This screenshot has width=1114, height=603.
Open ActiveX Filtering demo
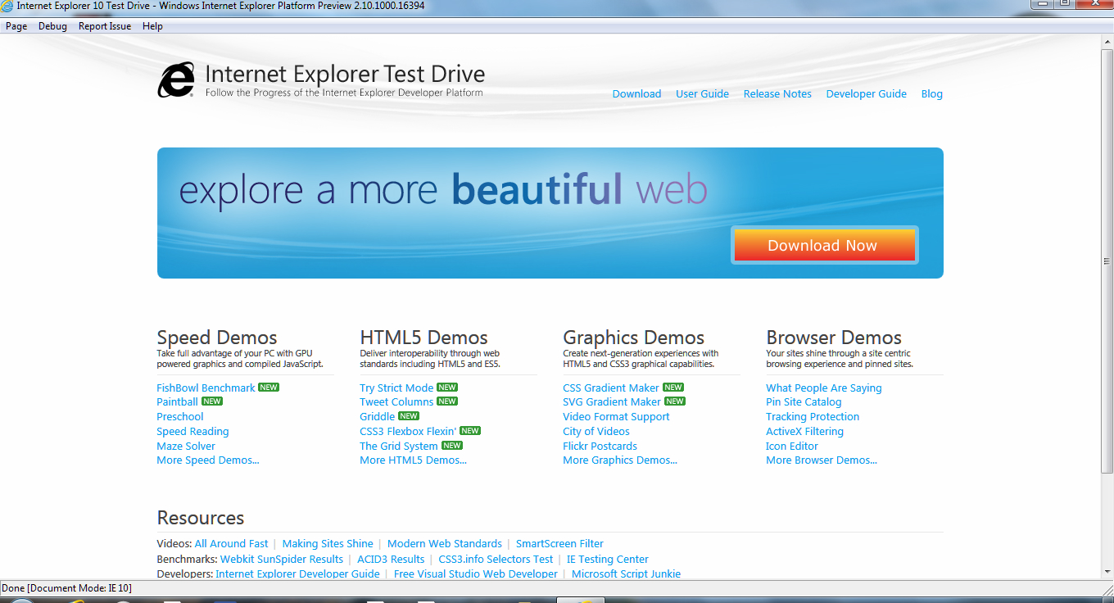[804, 432]
